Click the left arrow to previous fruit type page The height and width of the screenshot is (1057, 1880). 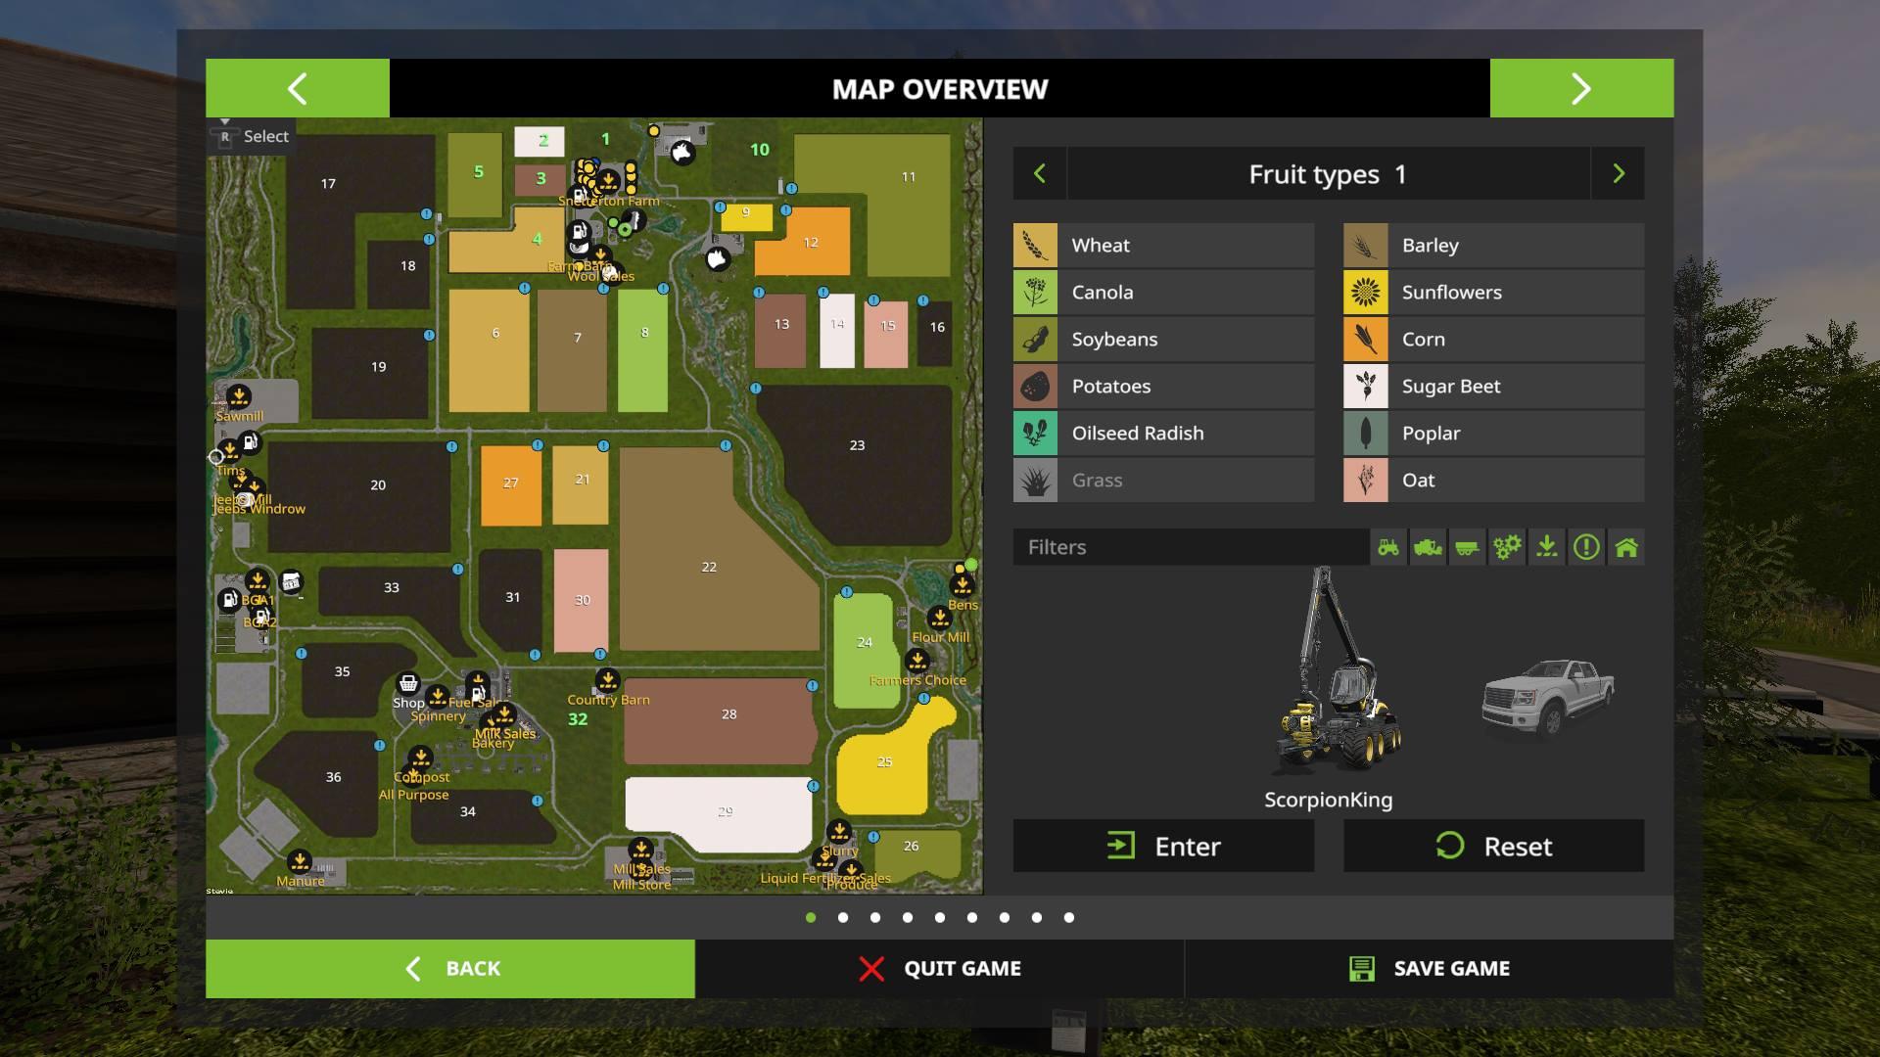tap(1040, 174)
